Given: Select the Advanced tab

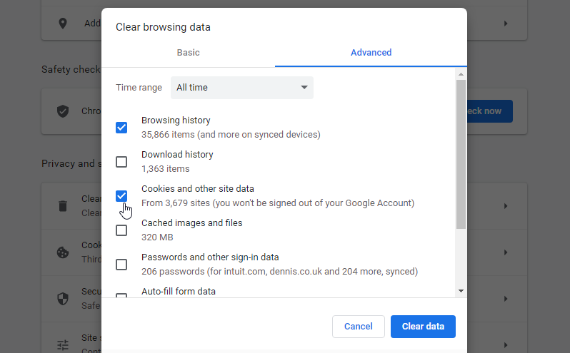Looking at the screenshot, I should coord(371,53).
